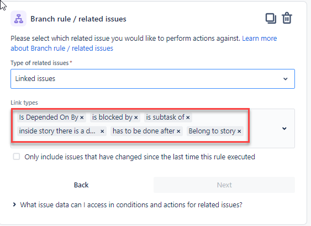Remove the 'inside story there is a d...' tag
Image resolution: width=311 pixels, height=226 pixels.
point(102,131)
